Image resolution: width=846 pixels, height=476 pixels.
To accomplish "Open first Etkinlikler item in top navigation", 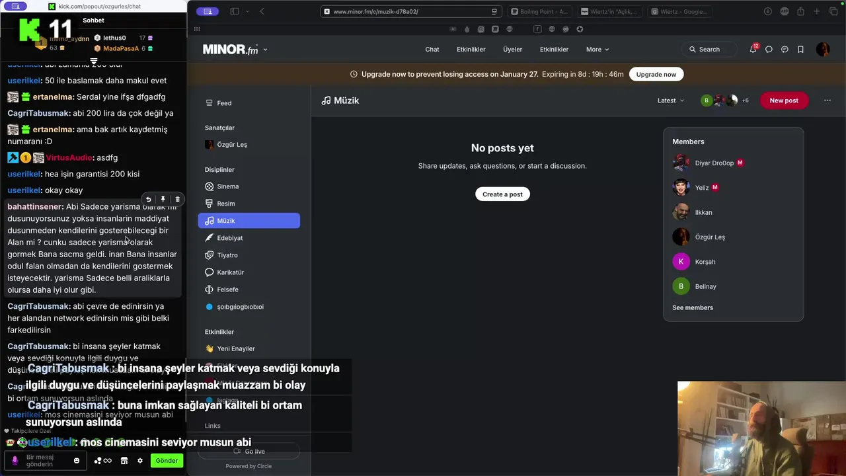I will pos(471,50).
